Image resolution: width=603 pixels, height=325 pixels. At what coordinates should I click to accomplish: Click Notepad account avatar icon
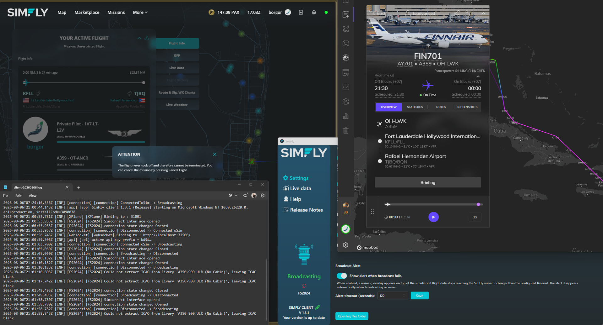click(254, 196)
